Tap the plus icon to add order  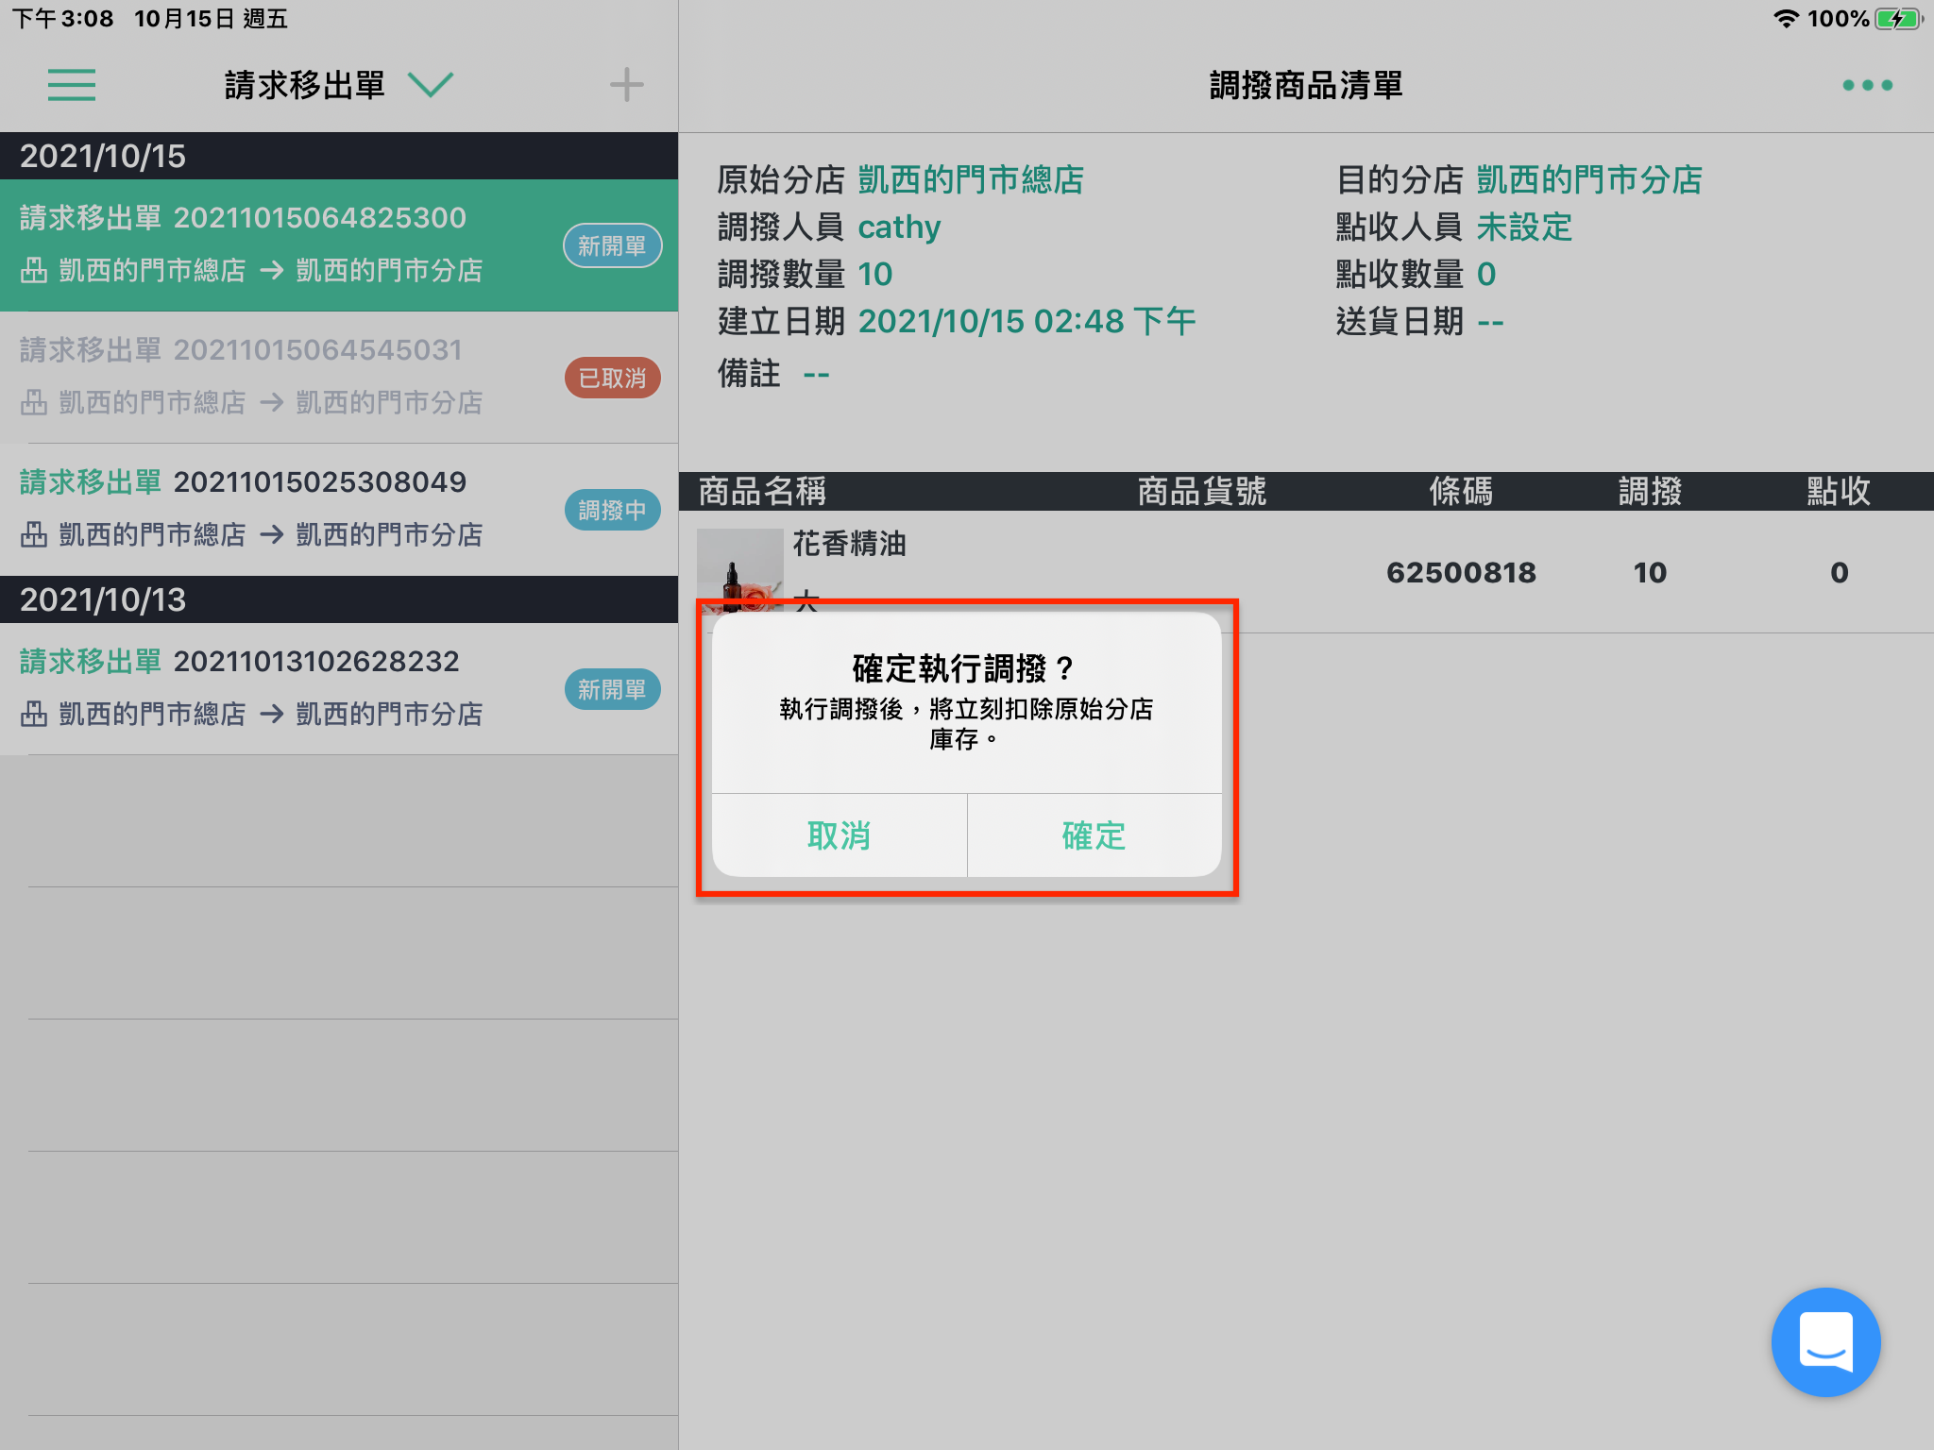tap(626, 85)
